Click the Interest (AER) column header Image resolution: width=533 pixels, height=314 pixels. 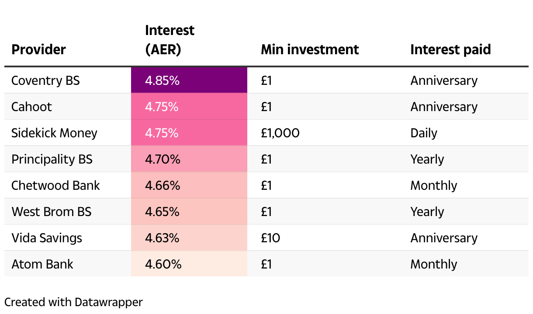pyautogui.click(x=170, y=40)
